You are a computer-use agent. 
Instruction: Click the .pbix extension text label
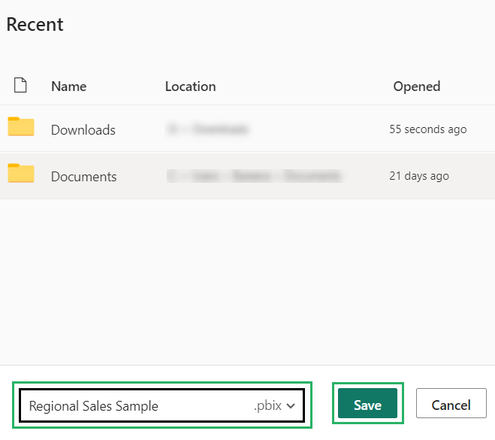click(267, 406)
